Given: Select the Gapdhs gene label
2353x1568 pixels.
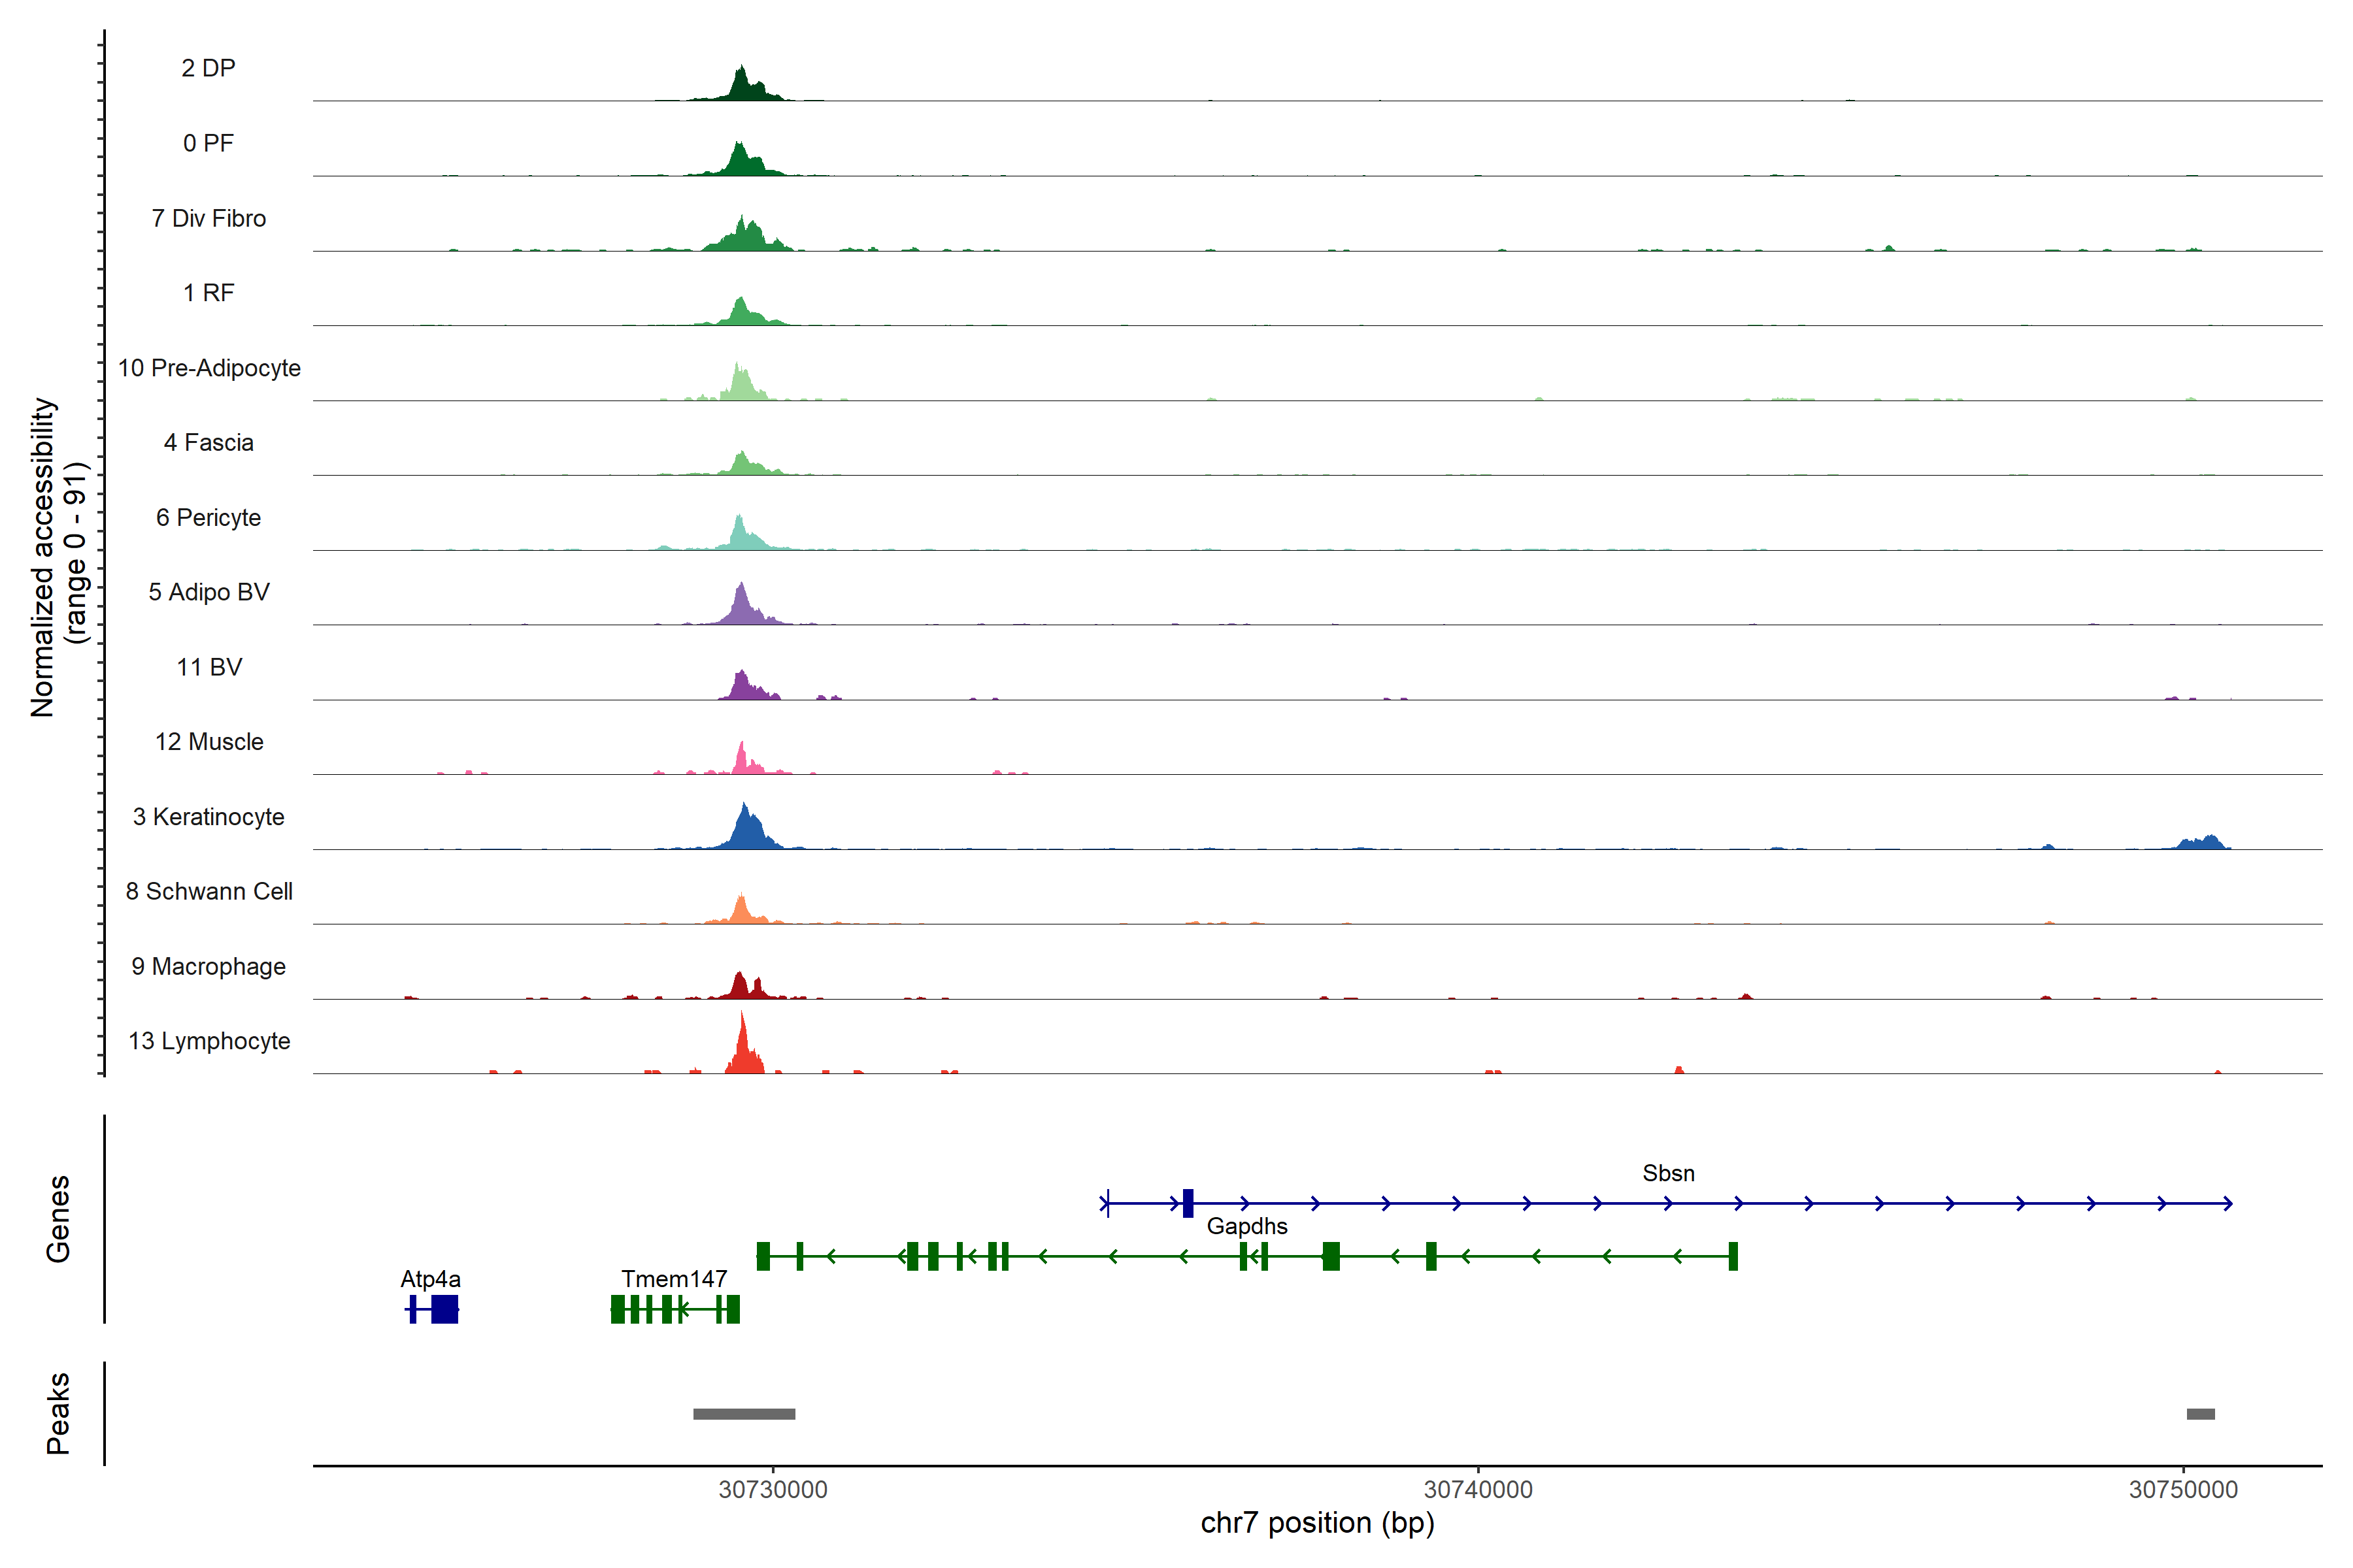Looking at the screenshot, I should pos(1246,1225).
